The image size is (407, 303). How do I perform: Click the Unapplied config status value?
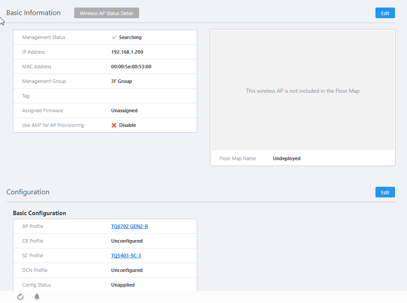coord(123,285)
